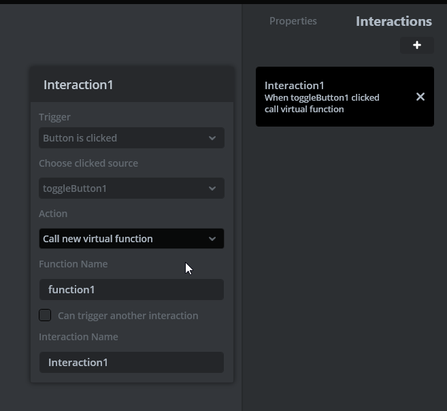Click the 'Action' field label

(x=53, y=214)
